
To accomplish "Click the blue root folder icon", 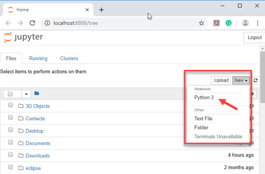I will coord(37,93).
